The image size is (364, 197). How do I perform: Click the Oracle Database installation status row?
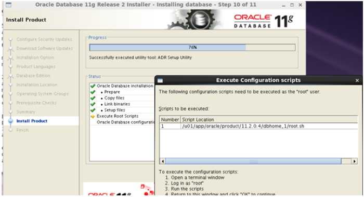[x=125, y=86]
